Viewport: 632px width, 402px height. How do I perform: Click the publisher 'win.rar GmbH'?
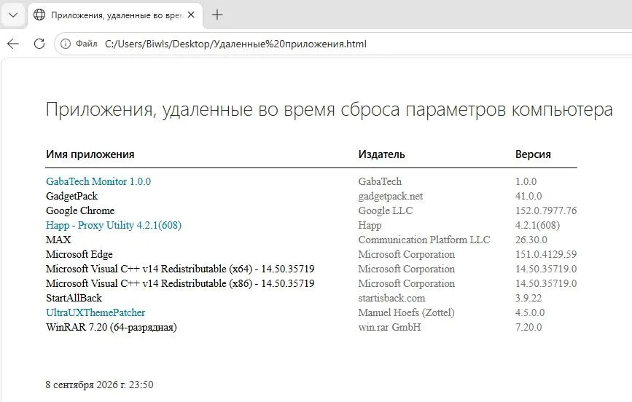point(389,327)
